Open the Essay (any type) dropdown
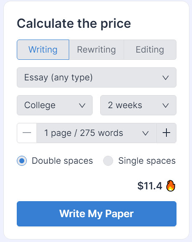 pyautogui.click(x=96, y=77)
